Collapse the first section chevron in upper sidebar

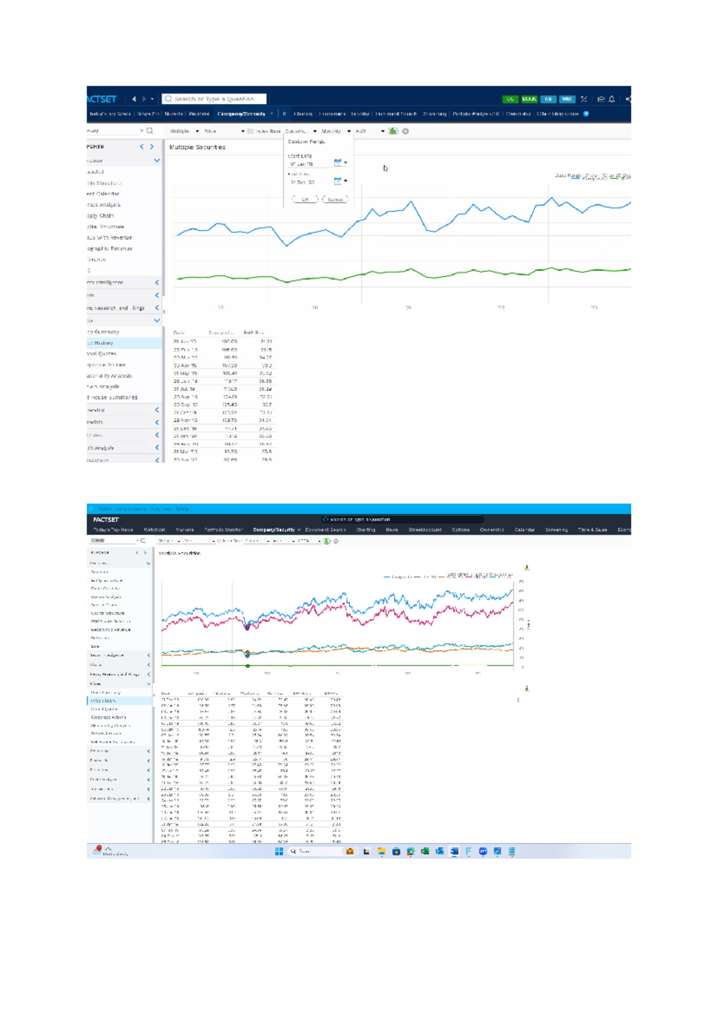157,160
